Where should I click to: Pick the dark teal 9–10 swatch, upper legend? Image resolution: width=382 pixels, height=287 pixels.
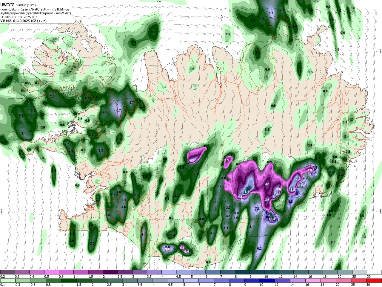257,272
